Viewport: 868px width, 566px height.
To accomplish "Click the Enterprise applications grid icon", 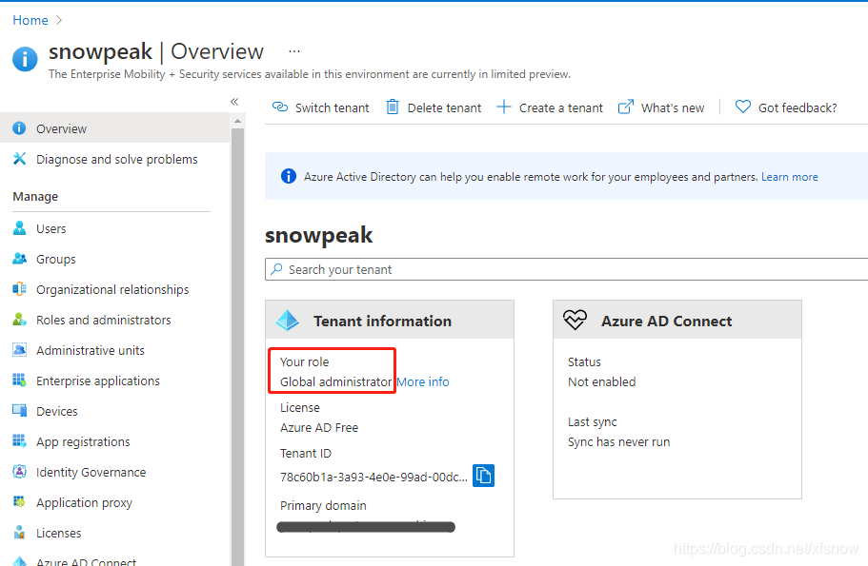I will click(19, 380).
